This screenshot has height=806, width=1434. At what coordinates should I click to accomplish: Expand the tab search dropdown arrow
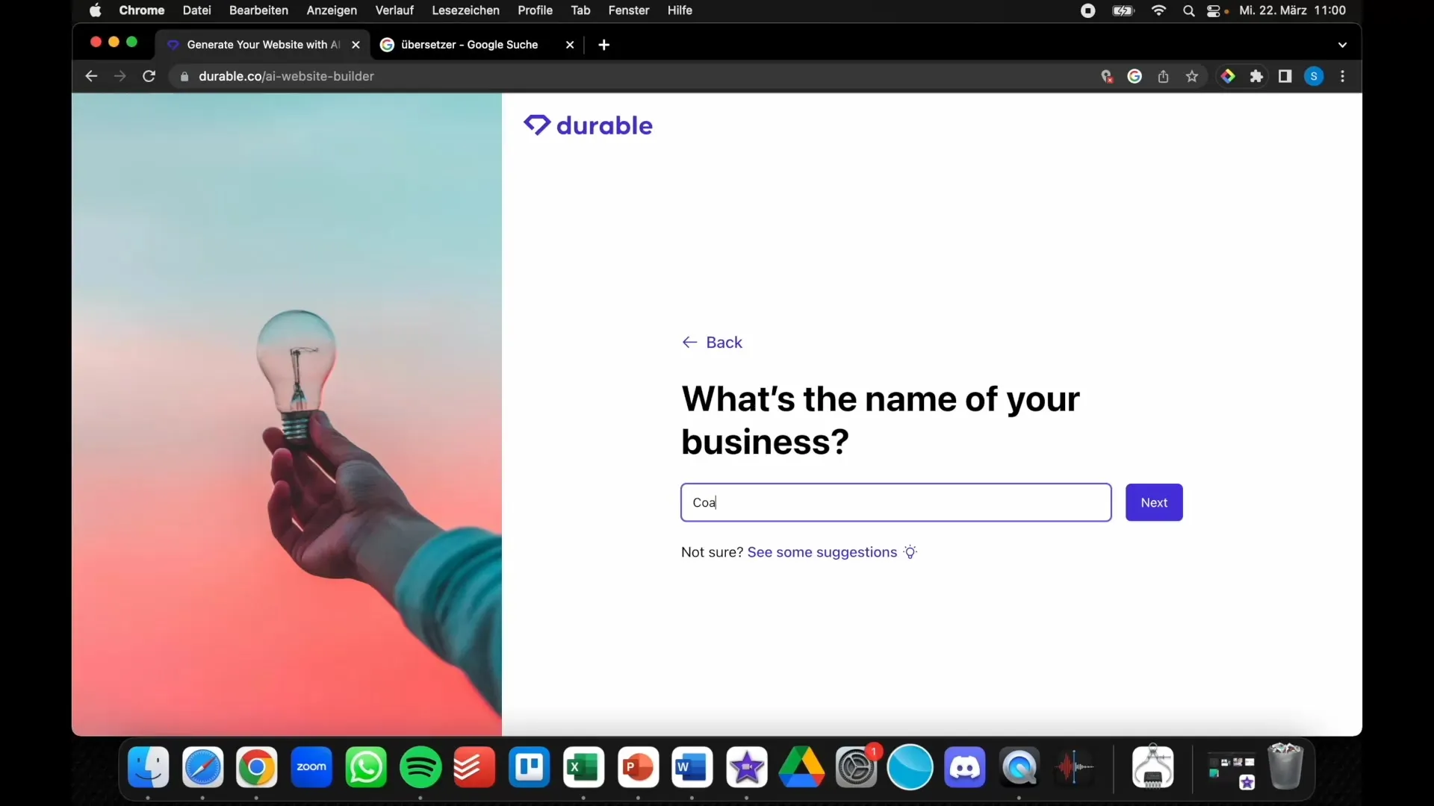1342,45
